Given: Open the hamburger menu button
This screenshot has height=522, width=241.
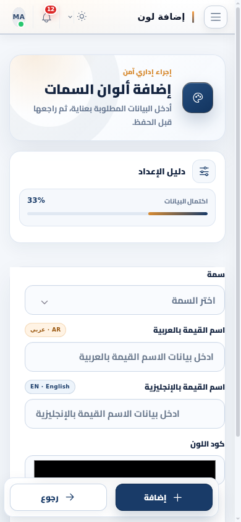Looking at the screenshot, I should coord(216,17).
